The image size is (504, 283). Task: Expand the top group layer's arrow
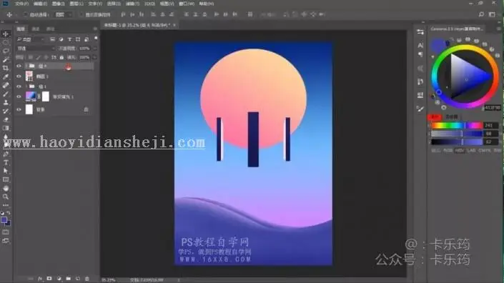click(26, 66)
